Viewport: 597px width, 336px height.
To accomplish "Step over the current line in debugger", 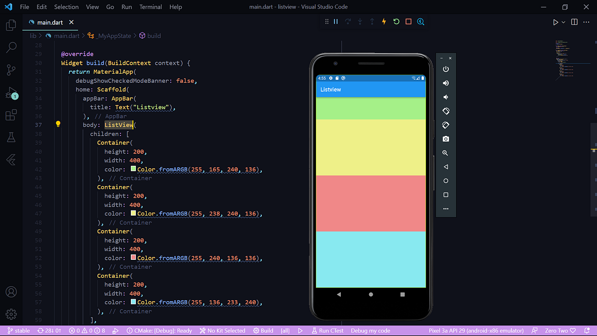I will coord(347,21).
